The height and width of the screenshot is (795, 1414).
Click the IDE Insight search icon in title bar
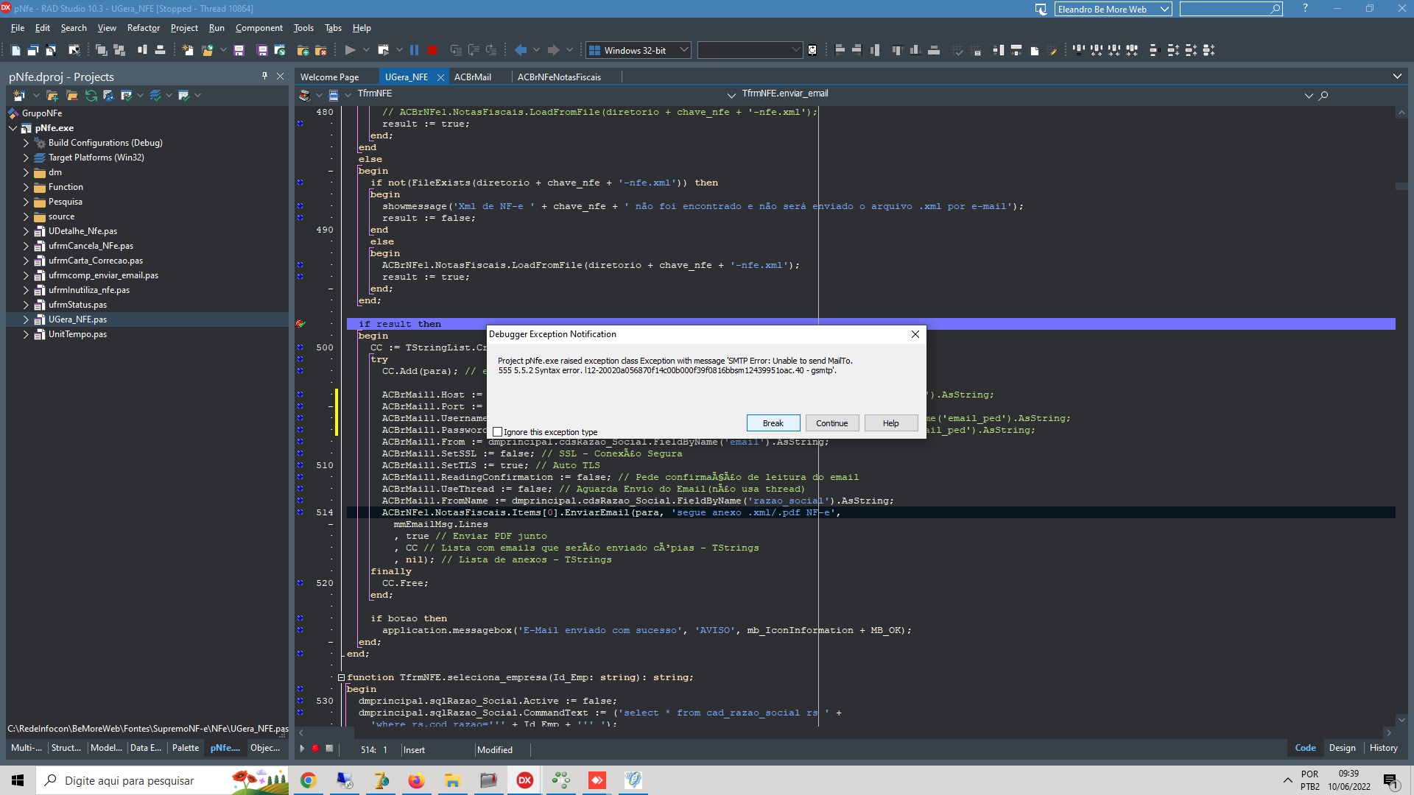[1276, 9]
